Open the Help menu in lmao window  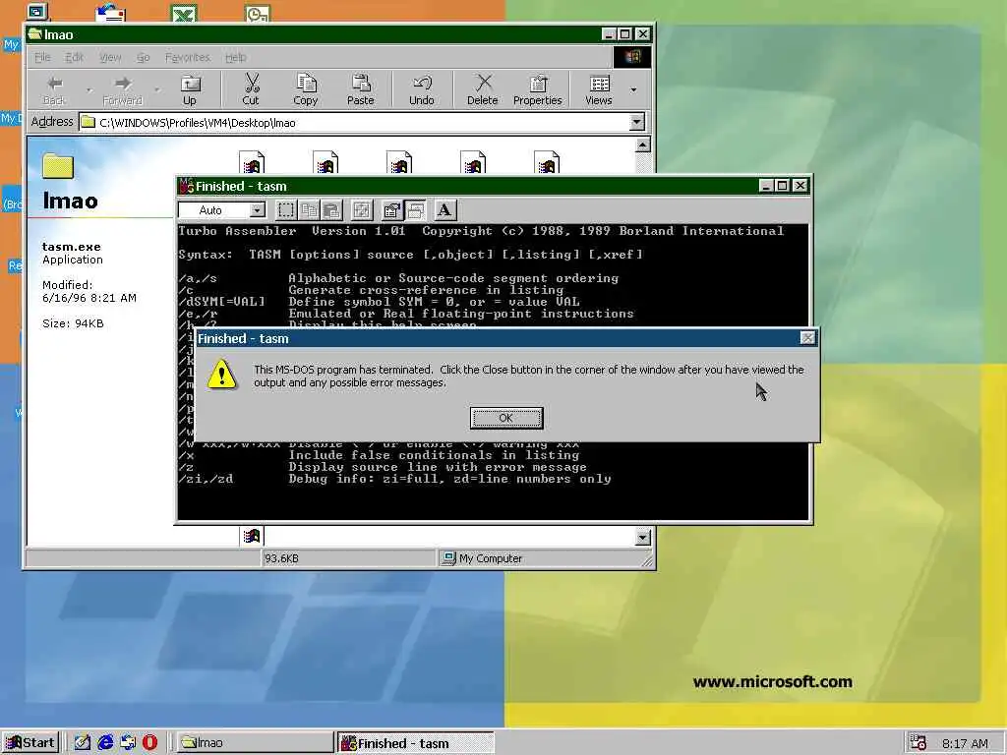[236, 57]
